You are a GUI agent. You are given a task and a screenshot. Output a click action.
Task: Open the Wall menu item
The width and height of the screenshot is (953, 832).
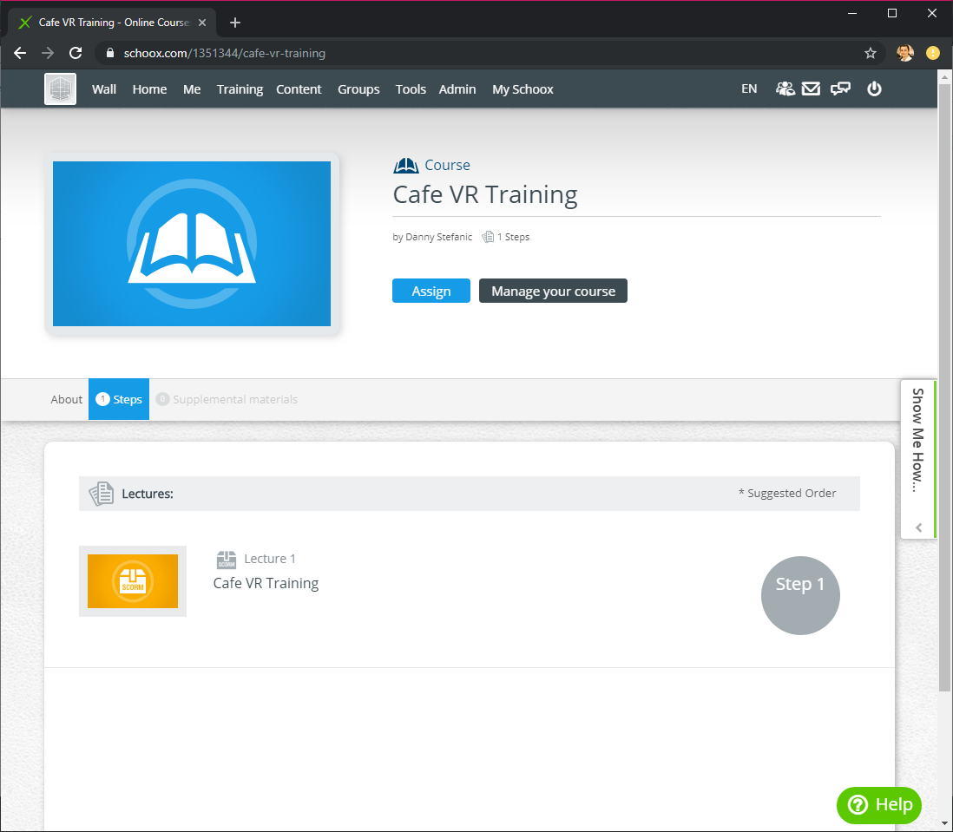104,89
